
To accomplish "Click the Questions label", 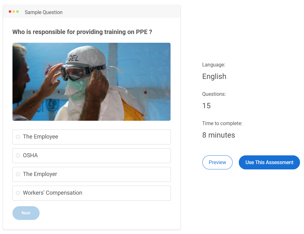I will tap(214, 94).
